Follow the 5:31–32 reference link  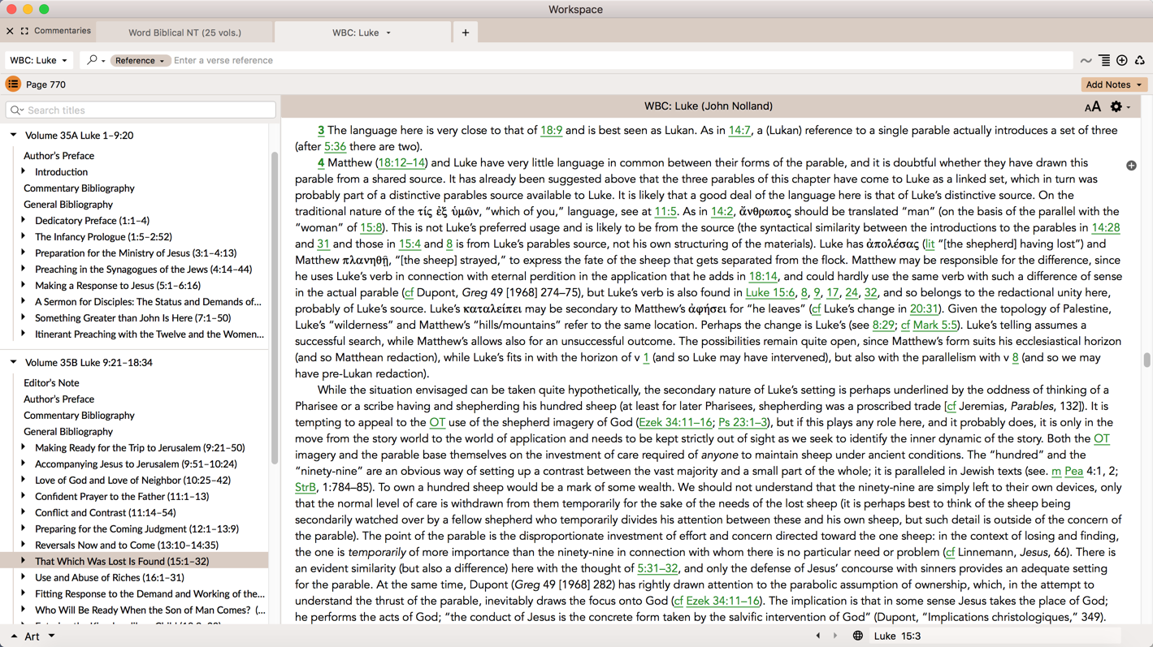coord(657,569)
